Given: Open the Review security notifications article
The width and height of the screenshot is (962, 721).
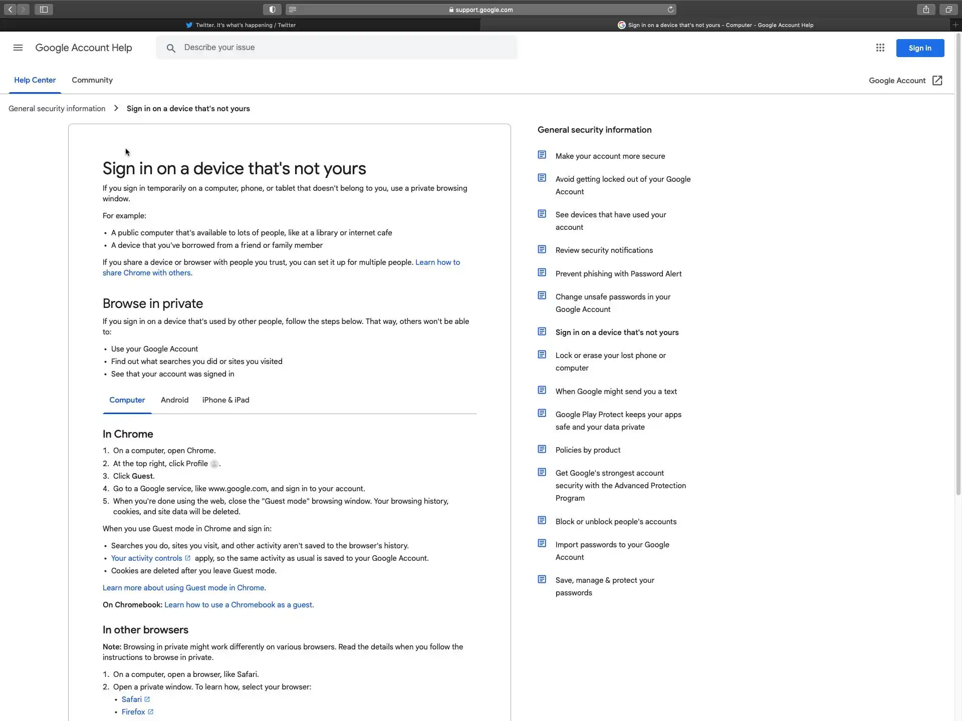Looking at the screenshot, I should [604, 250].
